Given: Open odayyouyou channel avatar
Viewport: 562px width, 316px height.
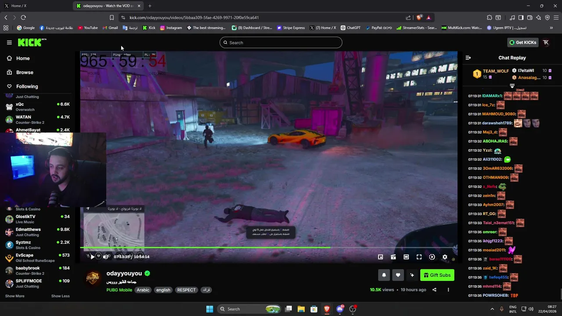Looking at the screenshot, I should (x=93, y=278).
